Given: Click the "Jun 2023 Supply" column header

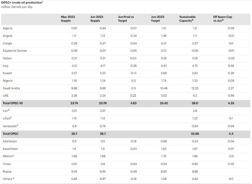Looking at the screenshot, I should tap(97, 19).
